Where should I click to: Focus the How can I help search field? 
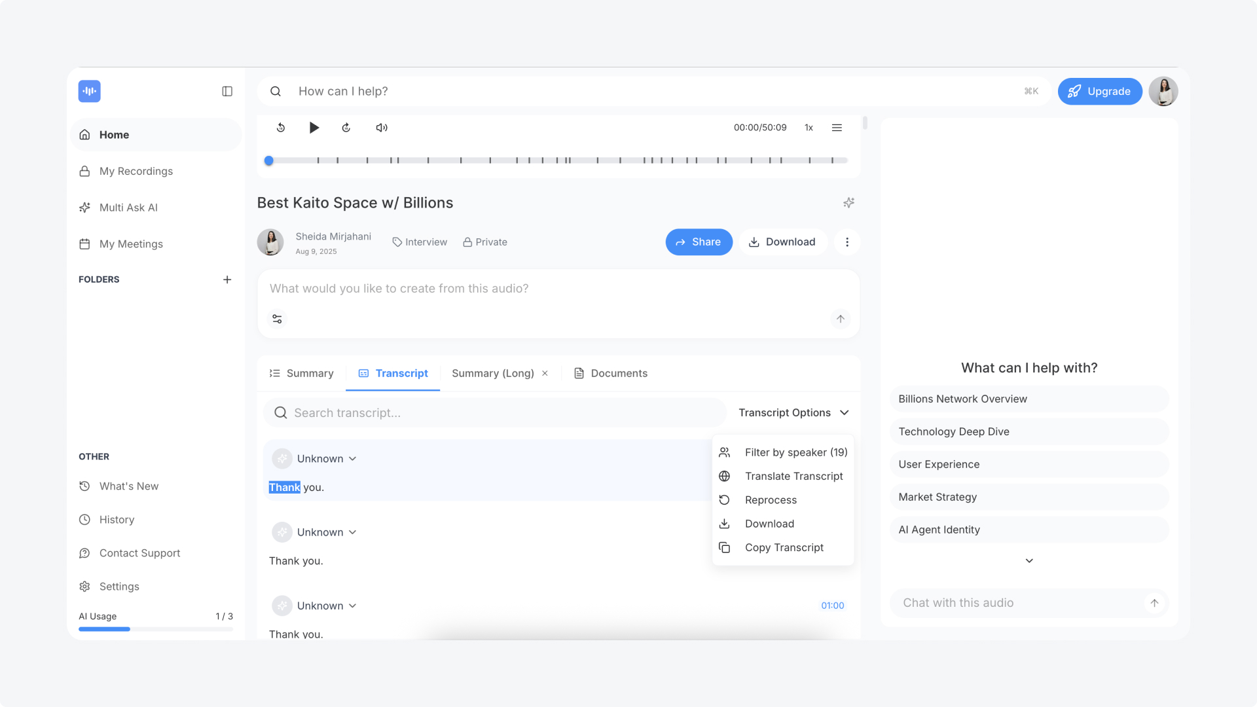655,92
